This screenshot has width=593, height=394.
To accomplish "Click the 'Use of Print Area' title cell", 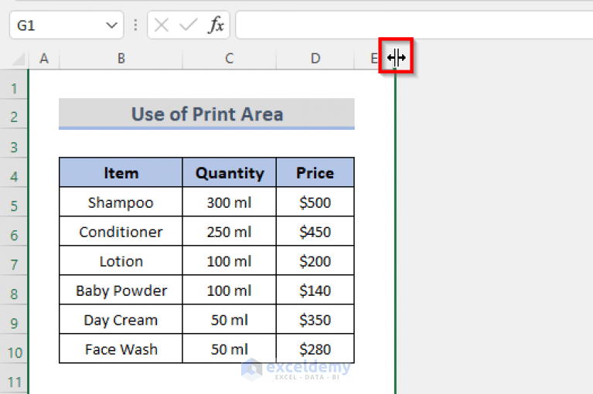I will pyautogui.click(x=207, y=114).
